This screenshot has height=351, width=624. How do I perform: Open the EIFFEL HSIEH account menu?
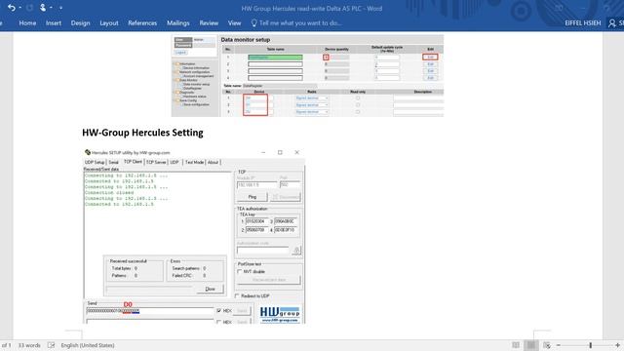click(x=583, y=23)
